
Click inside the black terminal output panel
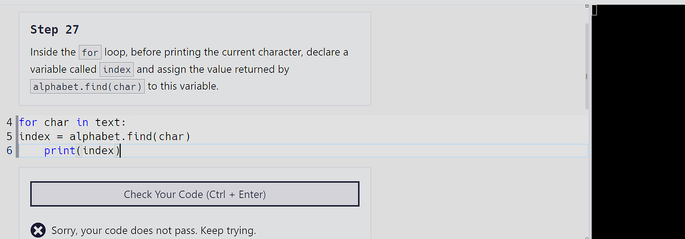pyautogui.click(x=638, y=121)
